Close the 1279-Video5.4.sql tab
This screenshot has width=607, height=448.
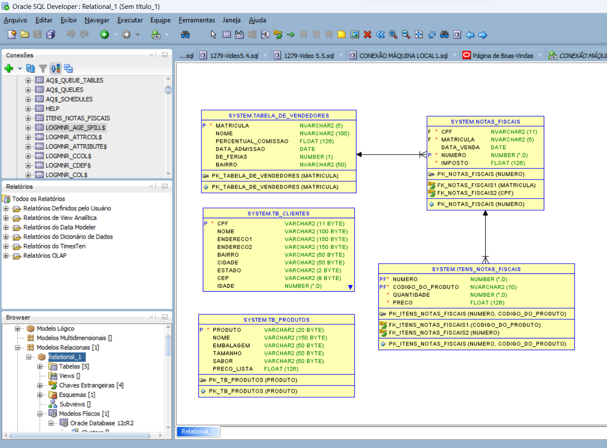tap(265, 55)
